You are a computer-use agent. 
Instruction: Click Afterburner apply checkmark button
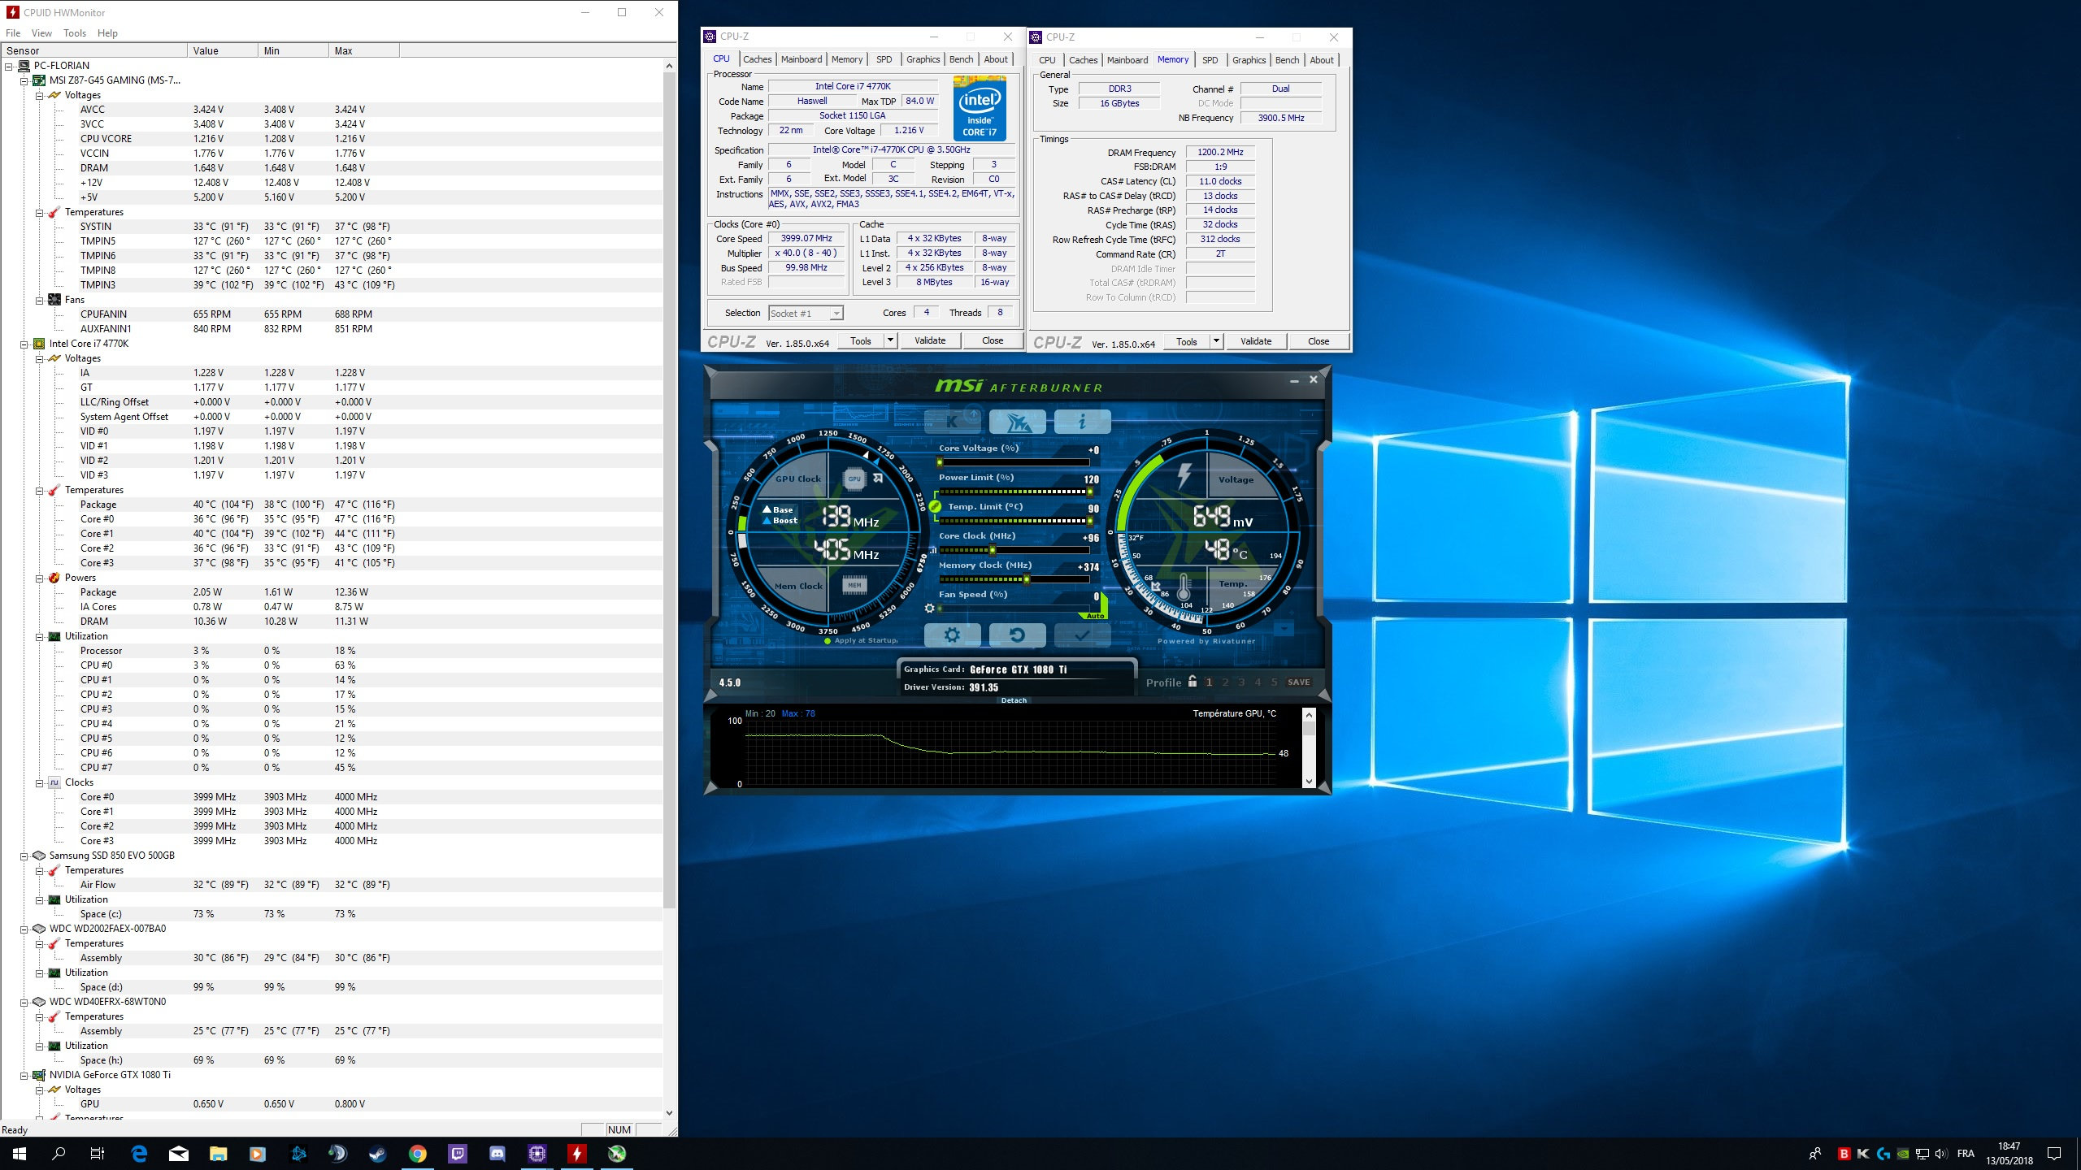click(x=1082, y=635)
